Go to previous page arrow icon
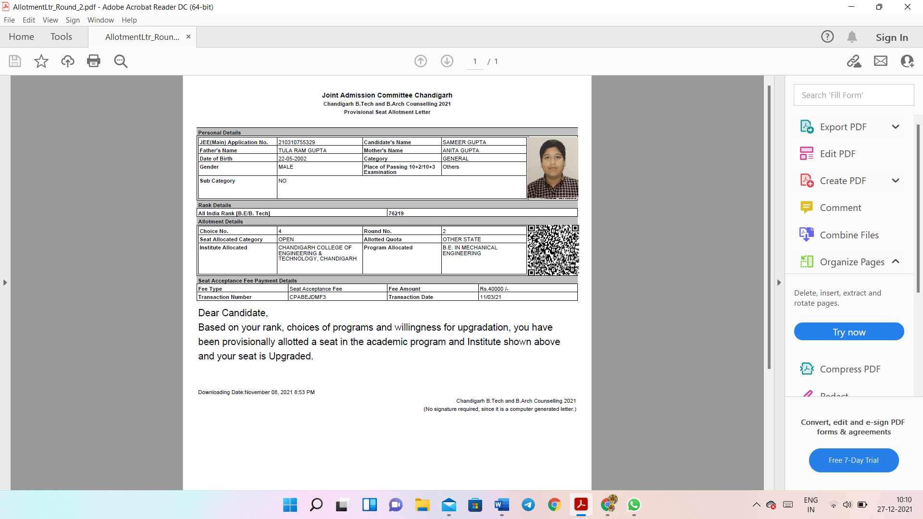The height and width of the screenshot is (519, 923). [x=421, y=61]
